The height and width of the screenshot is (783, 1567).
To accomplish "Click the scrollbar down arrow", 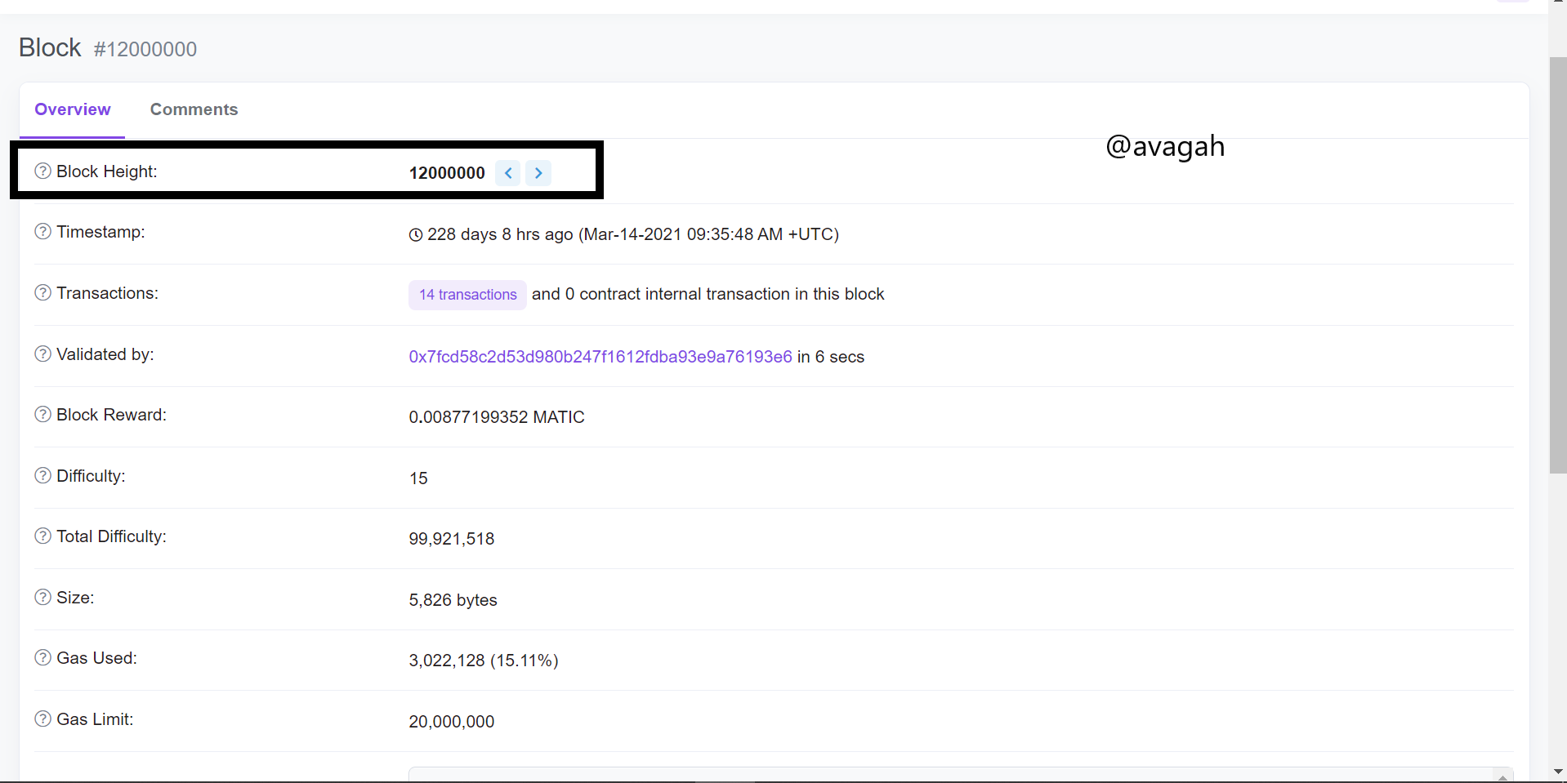I will [1558, 772].
